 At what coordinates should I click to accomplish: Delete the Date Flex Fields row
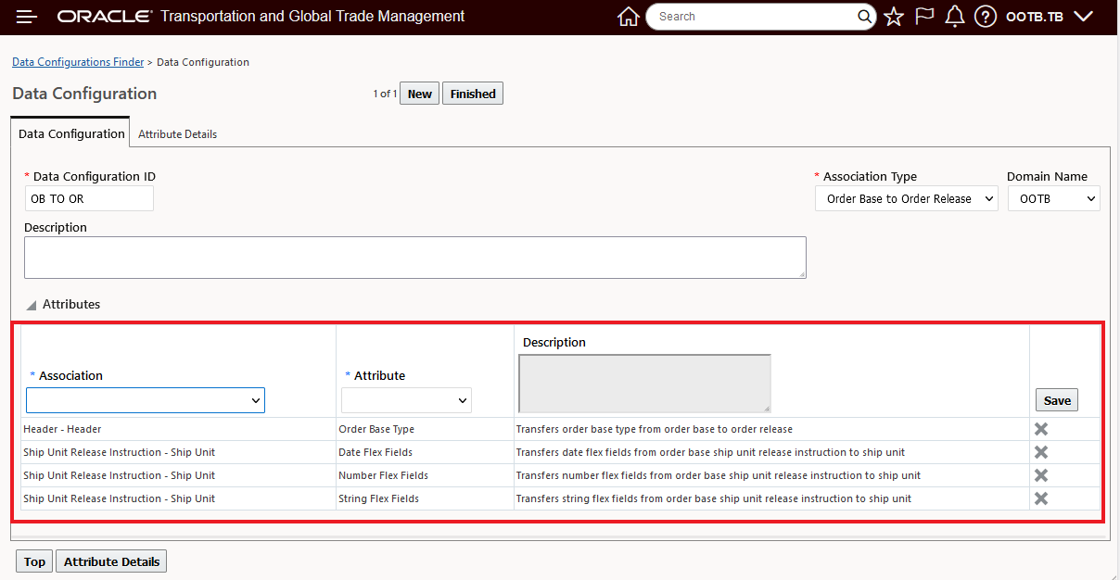click(1041, 452)
